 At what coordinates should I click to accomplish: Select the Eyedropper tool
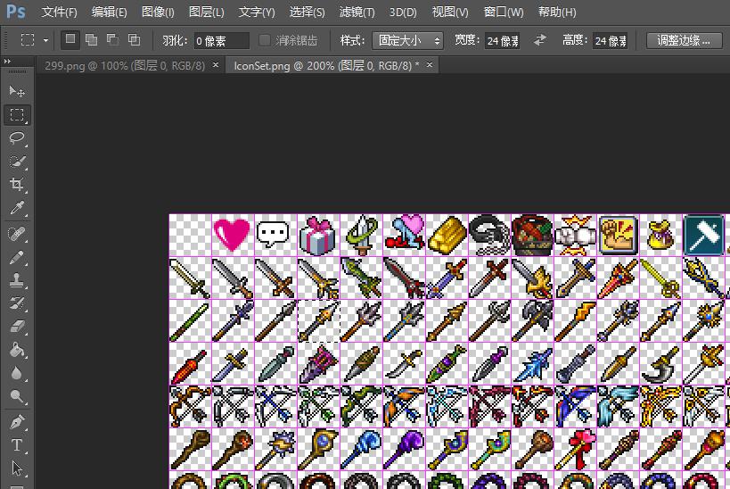[x=17, y=208]
